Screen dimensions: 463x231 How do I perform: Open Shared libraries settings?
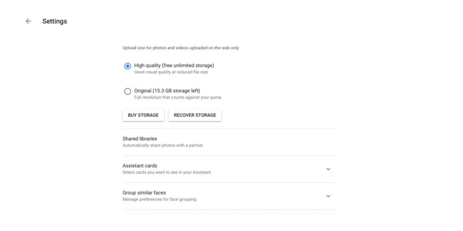[x=139, y=139]
